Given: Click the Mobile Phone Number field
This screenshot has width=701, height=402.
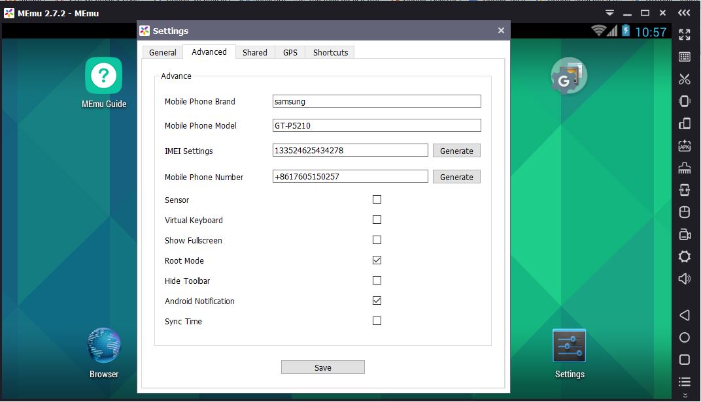Looking at the screenshot, I should [x=350, y=176].
